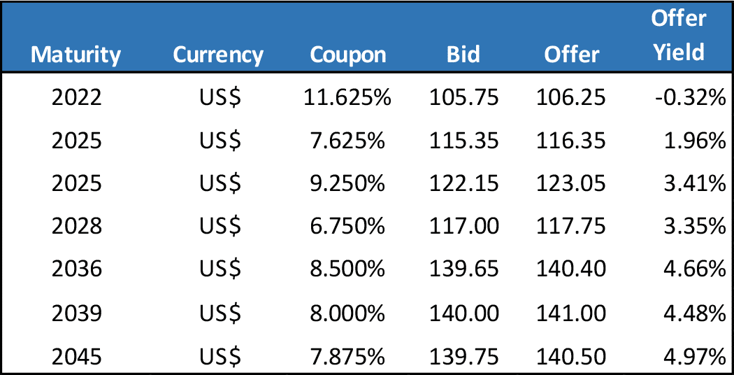The width and height of the screenshot is (734, 375).
Task: Select the 7.625% coupon cell
Action: [347, 141]
